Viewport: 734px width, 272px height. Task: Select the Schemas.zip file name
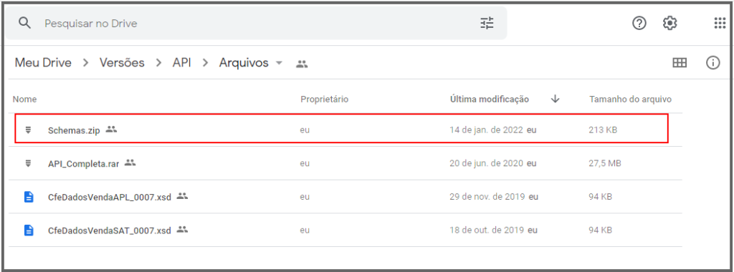pyautogui.click(x=74, y=130)
